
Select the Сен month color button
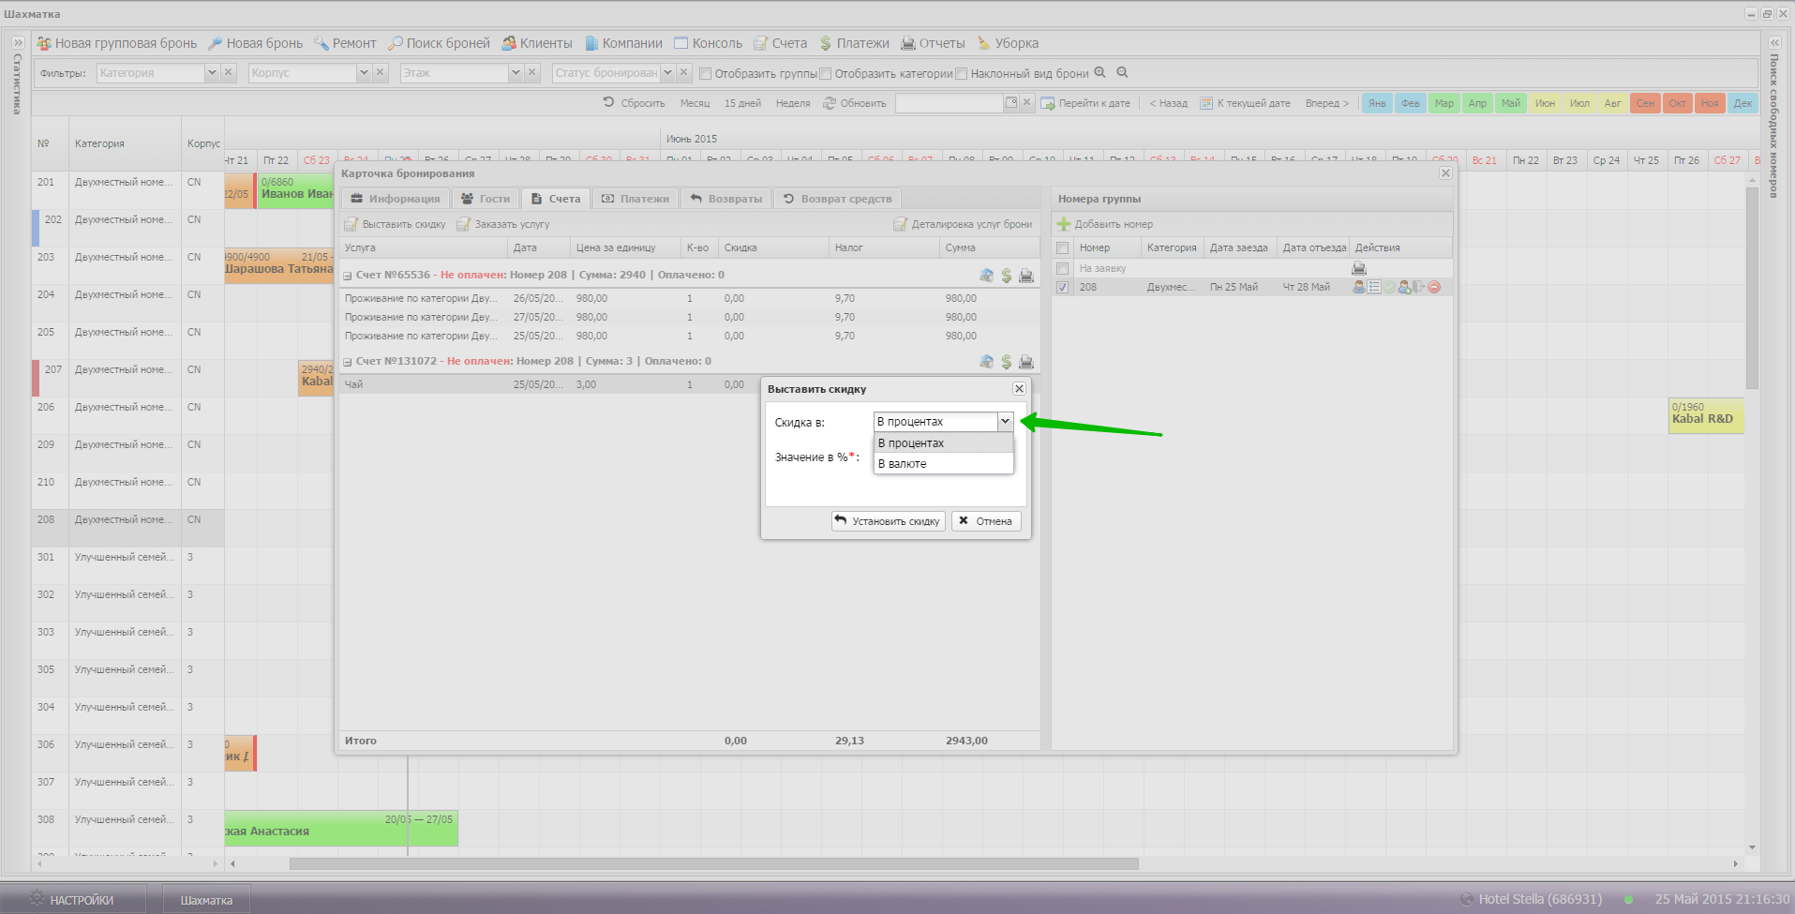coord(1645,103)
